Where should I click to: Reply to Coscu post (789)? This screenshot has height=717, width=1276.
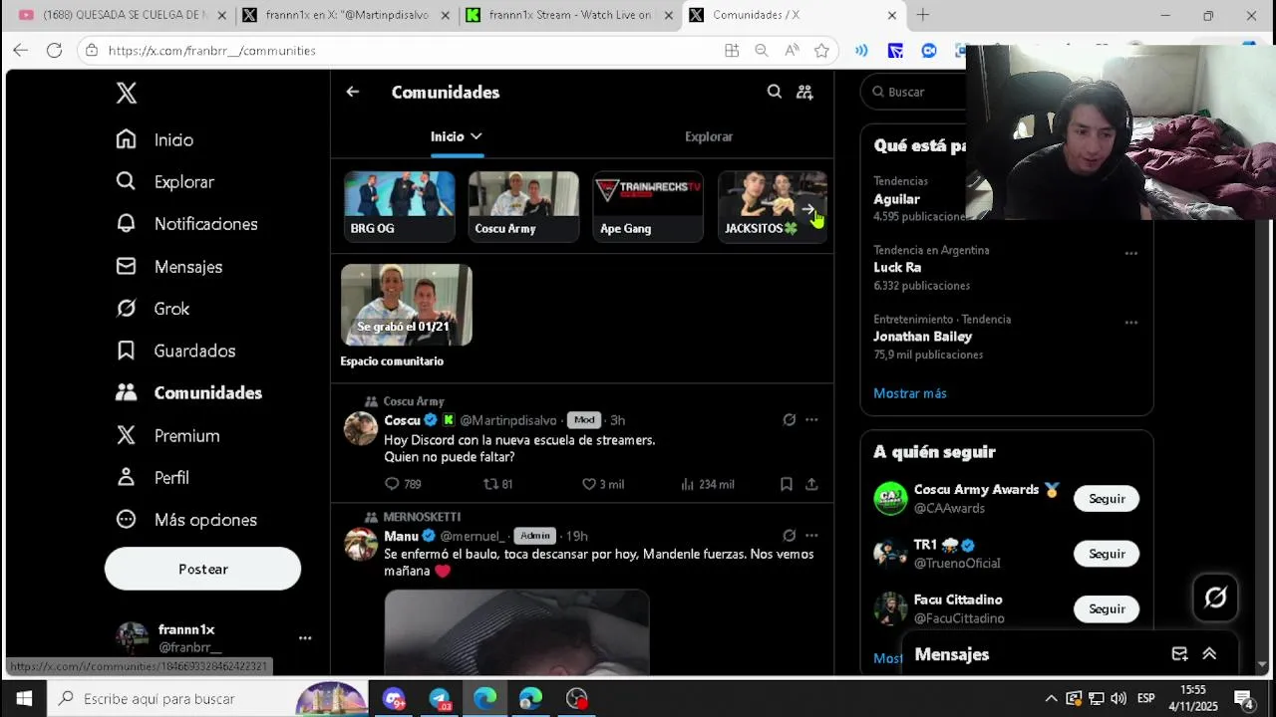pyautogui.click(x=403, y=484)
